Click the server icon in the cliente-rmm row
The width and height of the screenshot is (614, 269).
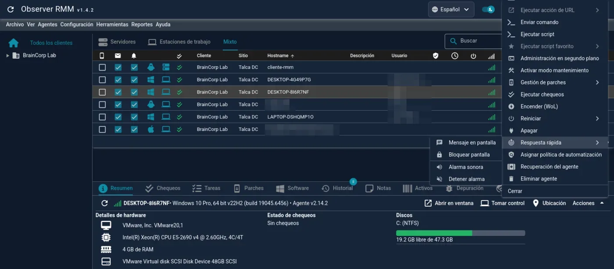point(166,67)
